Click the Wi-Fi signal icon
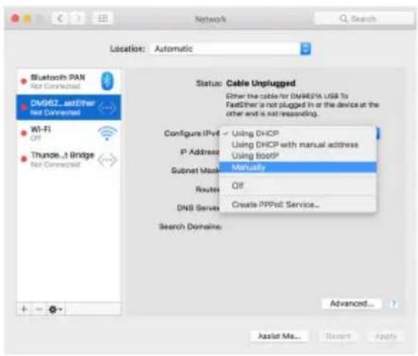418x356 pixels. 107,133
